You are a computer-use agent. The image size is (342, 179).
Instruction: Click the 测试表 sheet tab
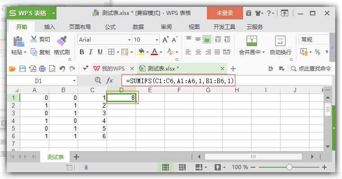click(56, 157)
